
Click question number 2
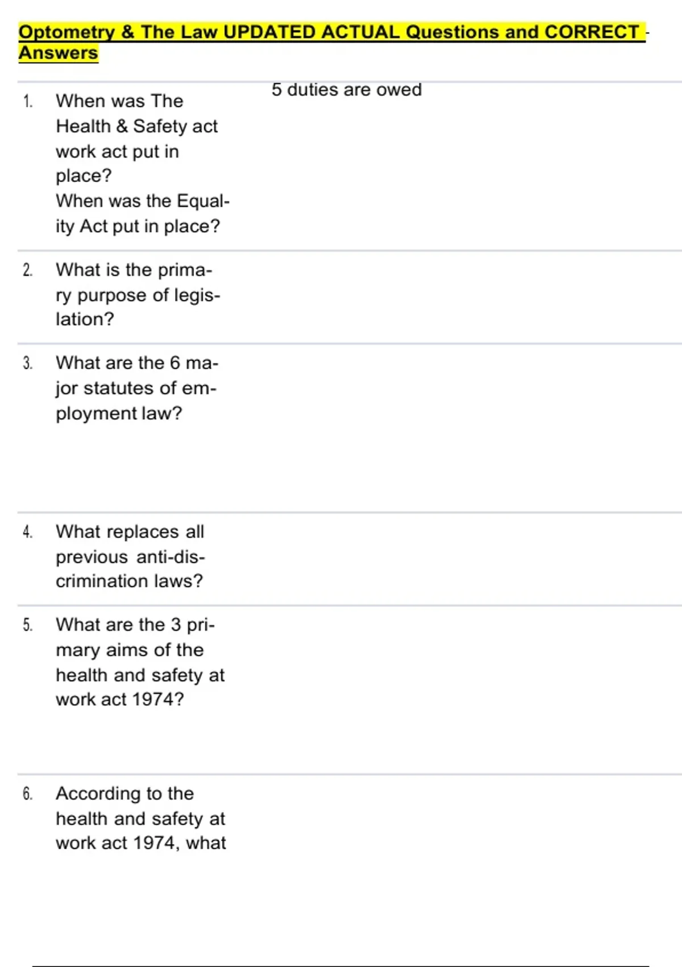pyautogui.click(x=28, y=270)
